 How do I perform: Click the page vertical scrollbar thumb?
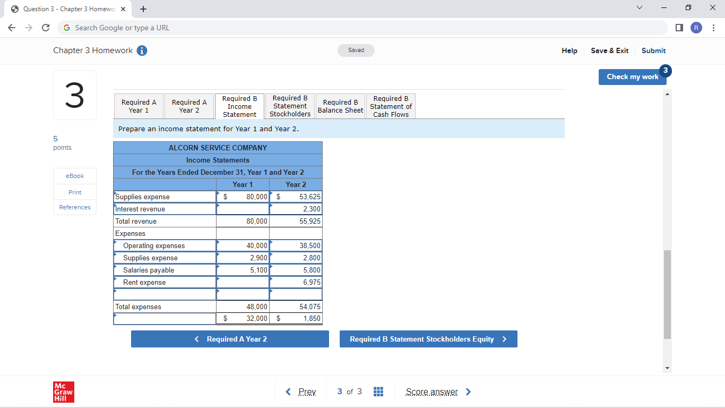coord(668,294)
